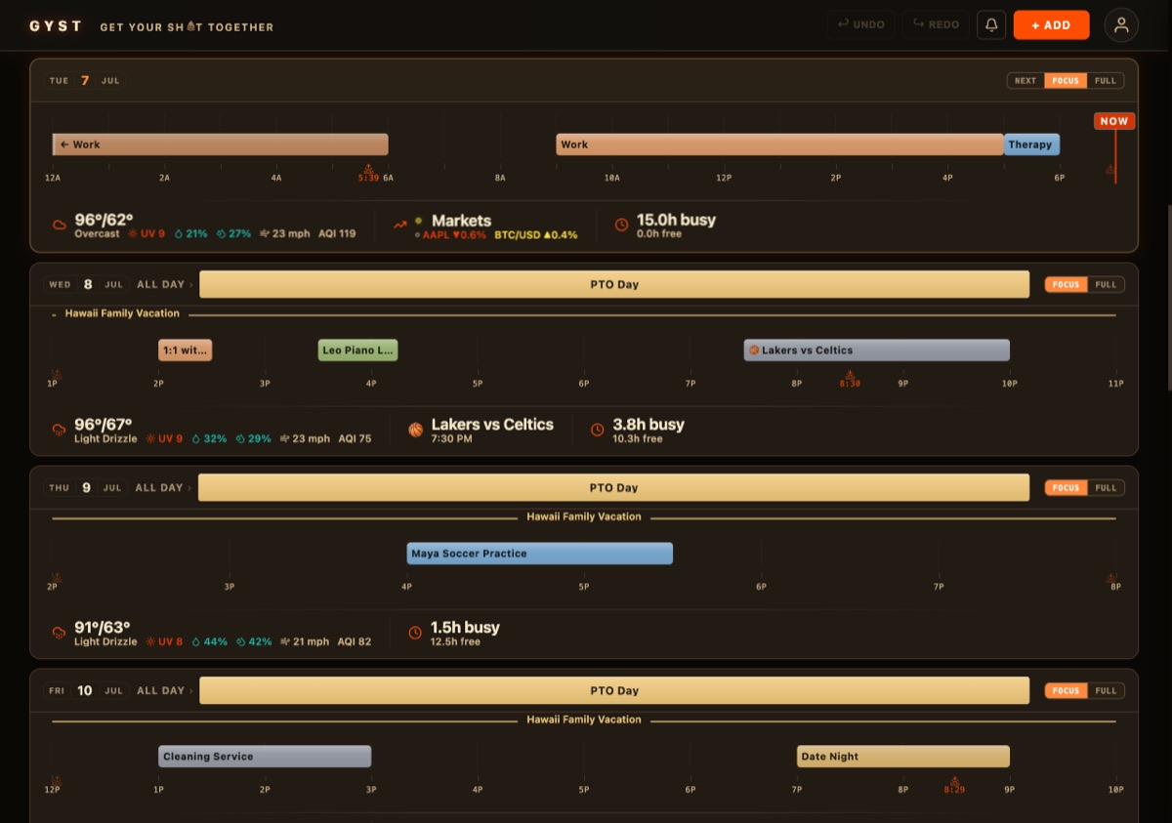Open the 1:1 wit... event on Wednesday
Screen dimensions: 1172x823
point(185,350)
